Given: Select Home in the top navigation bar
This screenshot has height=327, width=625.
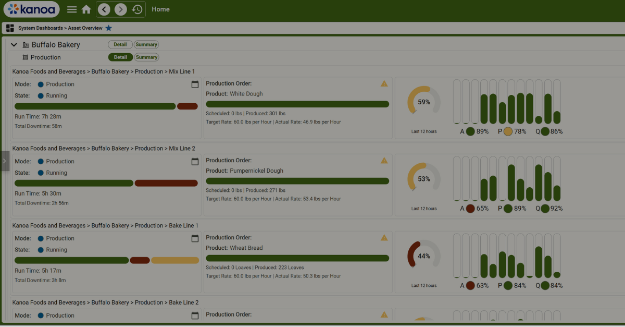Looking at the screenshot, I should click(x=160, y=9).
